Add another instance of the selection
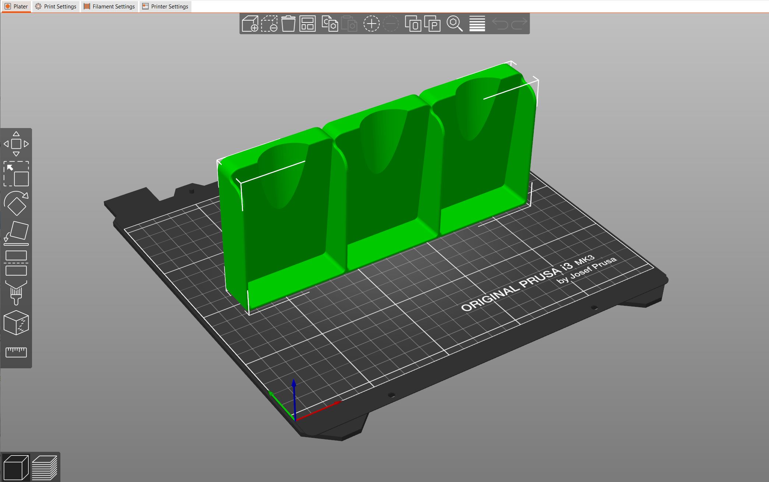 pos(372,24)
